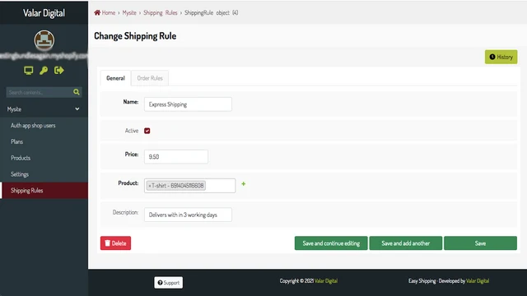Click the key icon for password change
This screenshot has height=296, width=527.
click(x=44, y=71)
